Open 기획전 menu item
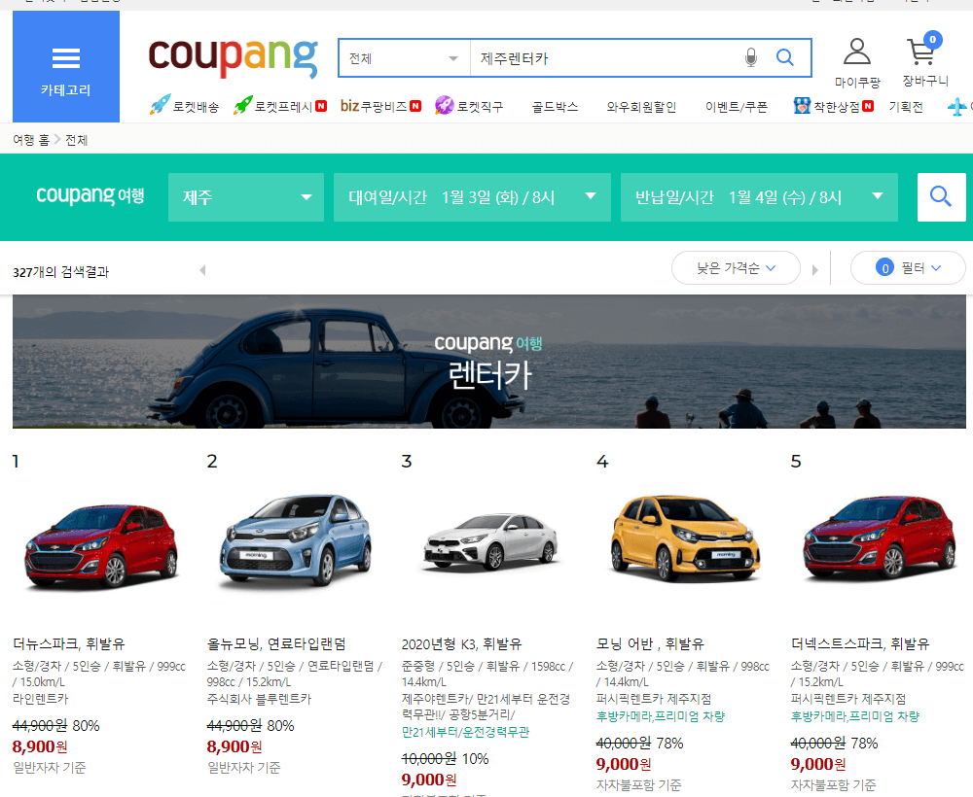The image size is (973, 797). (905, 107)
